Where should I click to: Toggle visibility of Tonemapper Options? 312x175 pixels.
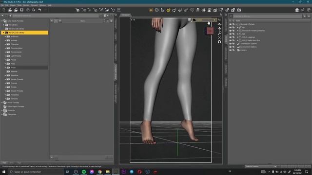click(230, 44)
